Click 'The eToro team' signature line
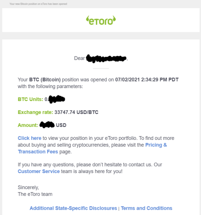The image size is (201, 215). pos(35,194)
